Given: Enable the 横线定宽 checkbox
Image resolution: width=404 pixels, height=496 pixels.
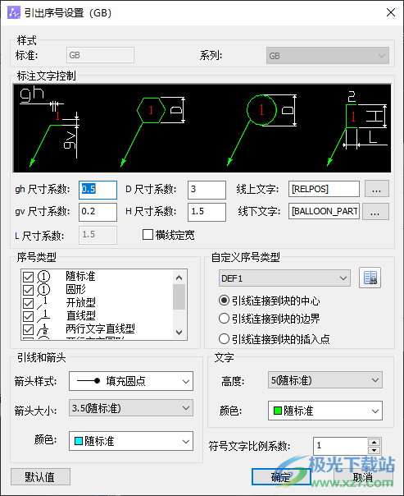Looking at the screenshot, I should (148, 235).
